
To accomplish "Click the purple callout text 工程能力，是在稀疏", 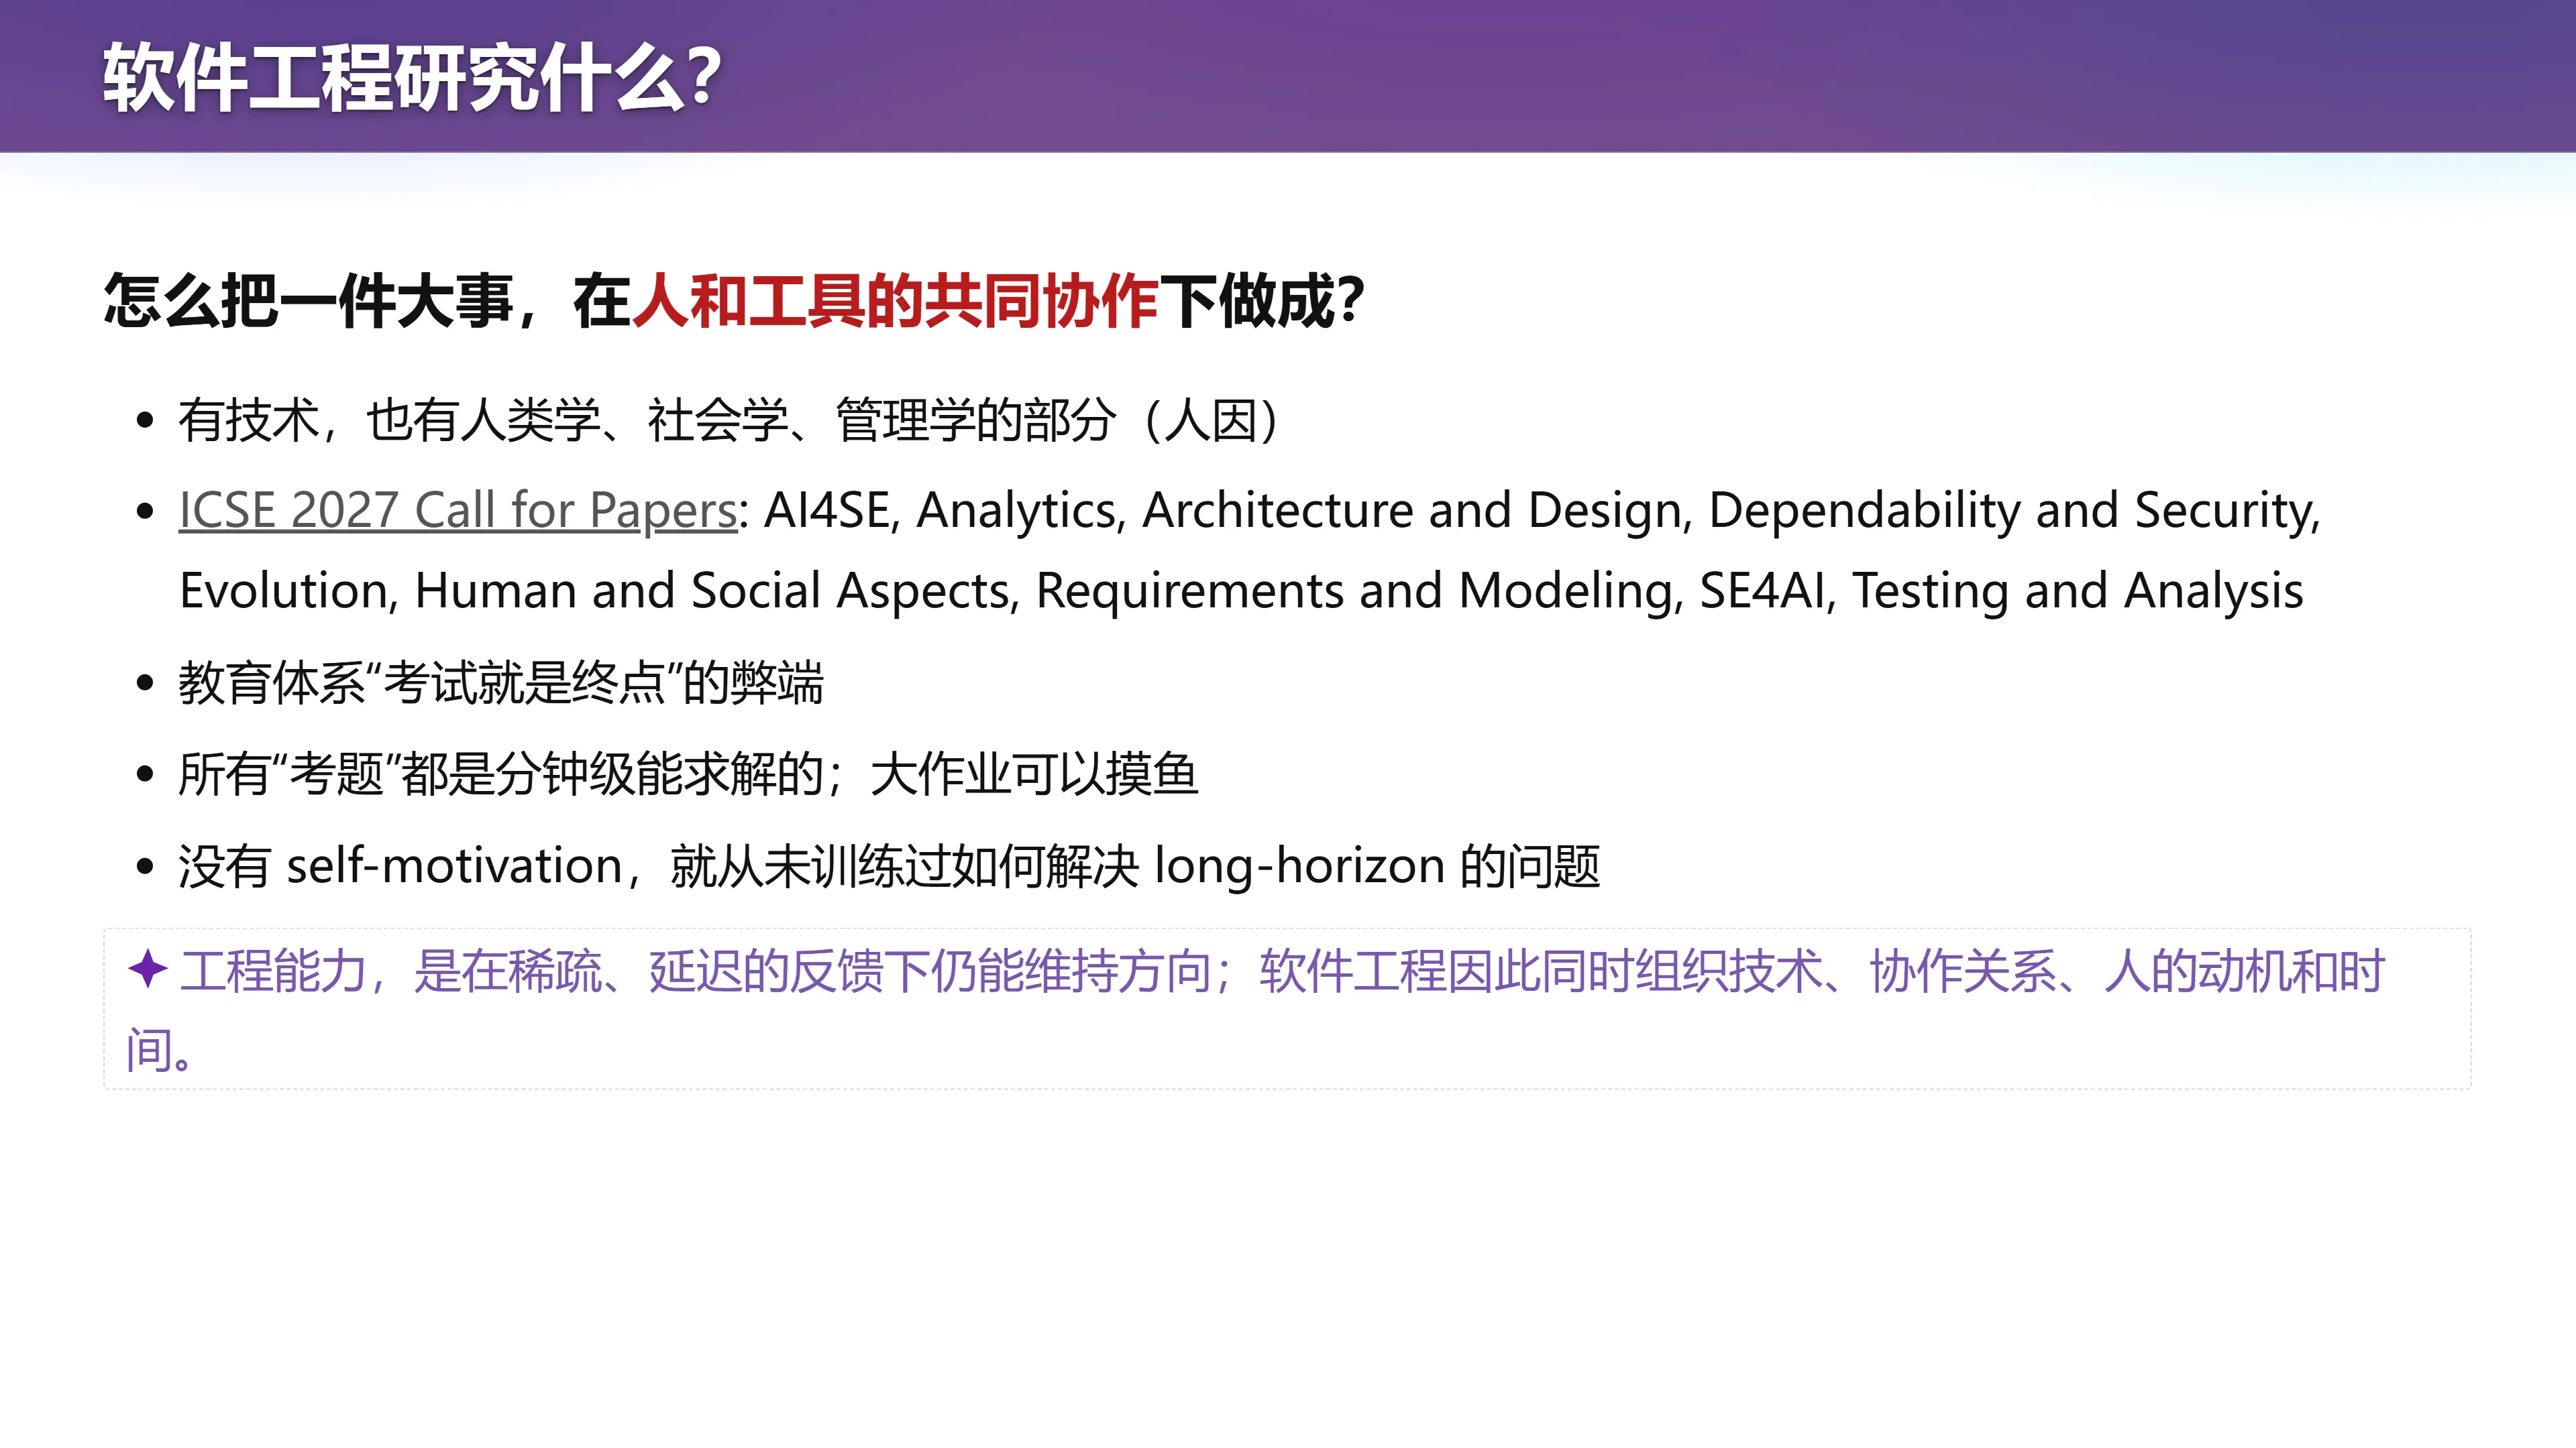I will (391, 971).
